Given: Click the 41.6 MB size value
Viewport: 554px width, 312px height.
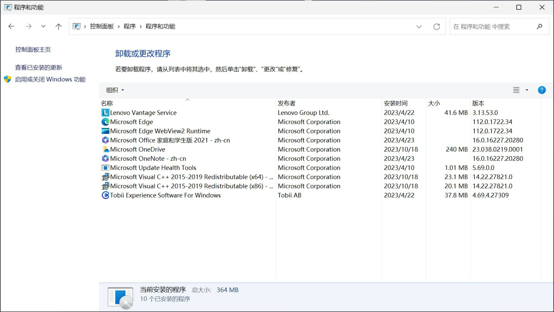Looking at the screenshot, I should click(456, 113).
